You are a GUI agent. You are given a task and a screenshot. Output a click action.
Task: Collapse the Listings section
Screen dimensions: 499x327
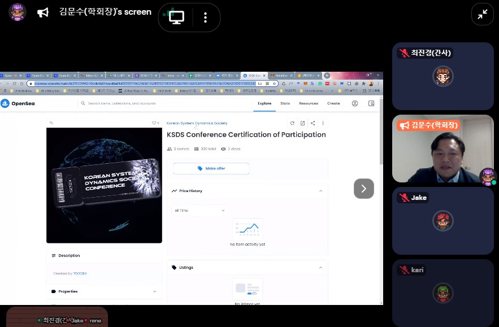click(x=320, y=267)
